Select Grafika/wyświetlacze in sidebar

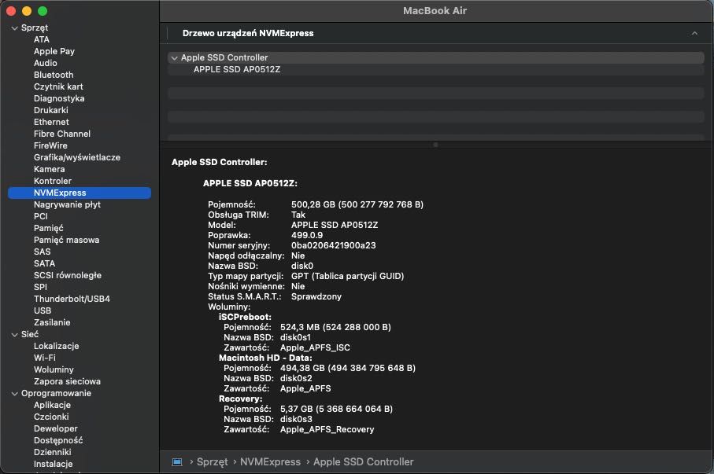[x=77, y=158]
